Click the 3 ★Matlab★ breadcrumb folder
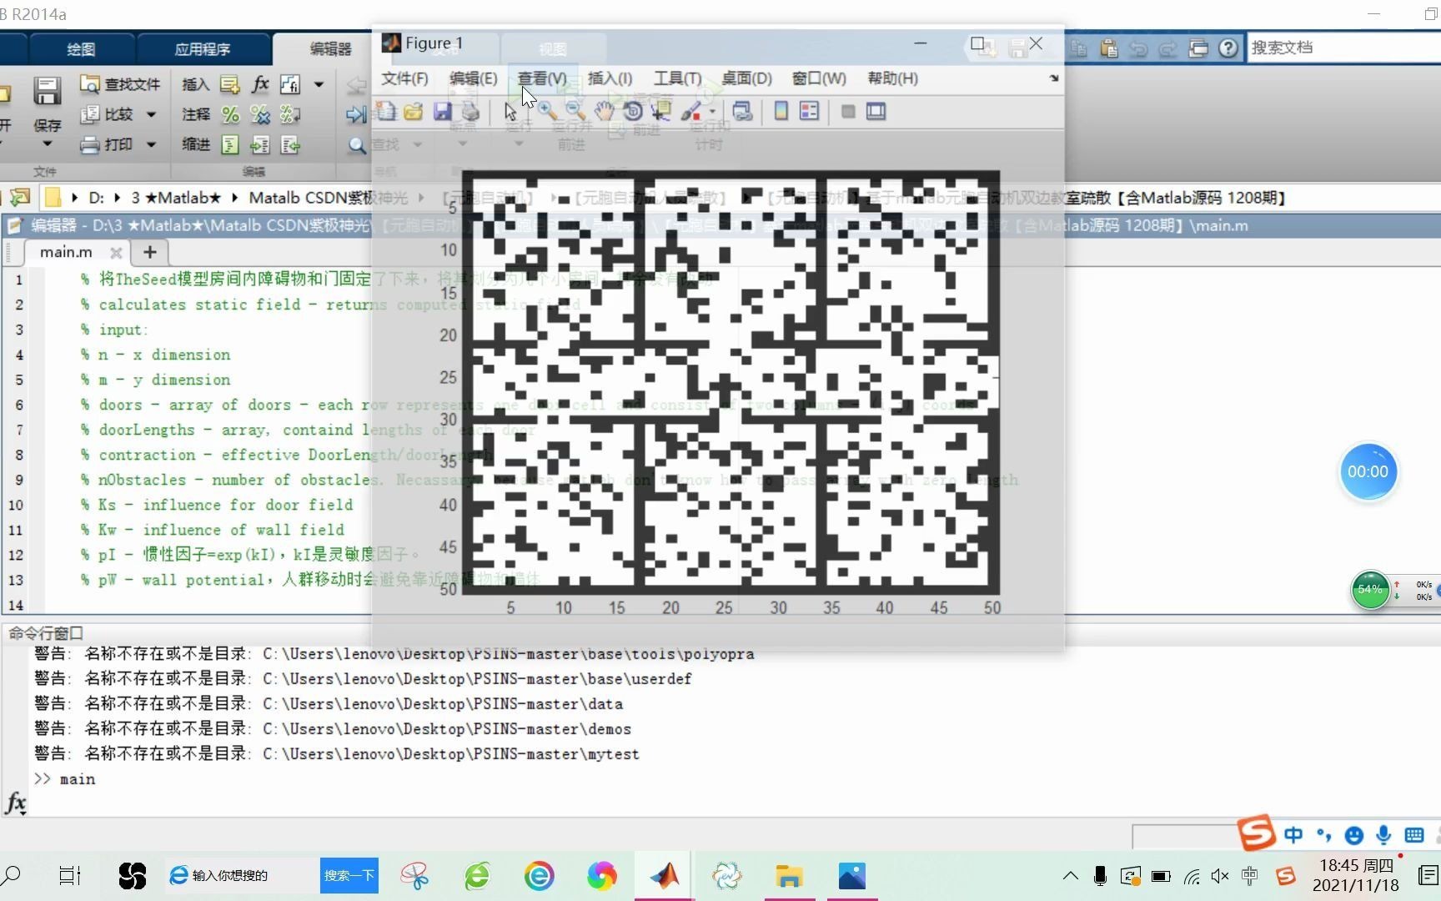 176,198
